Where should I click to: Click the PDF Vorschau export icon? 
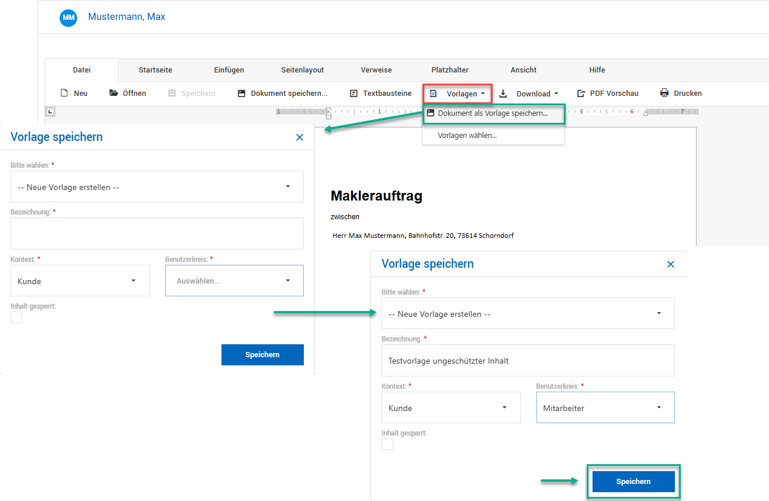pyautogui.click(x=581, y=94)
